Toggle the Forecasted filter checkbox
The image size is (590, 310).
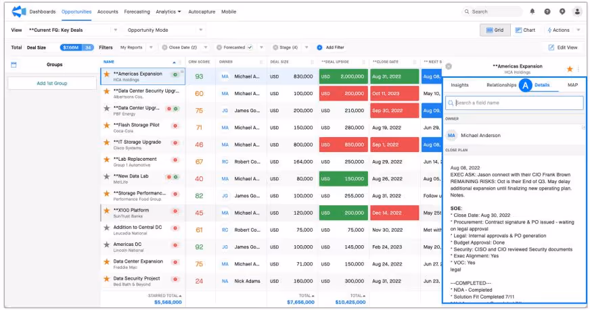click(250, 47)
